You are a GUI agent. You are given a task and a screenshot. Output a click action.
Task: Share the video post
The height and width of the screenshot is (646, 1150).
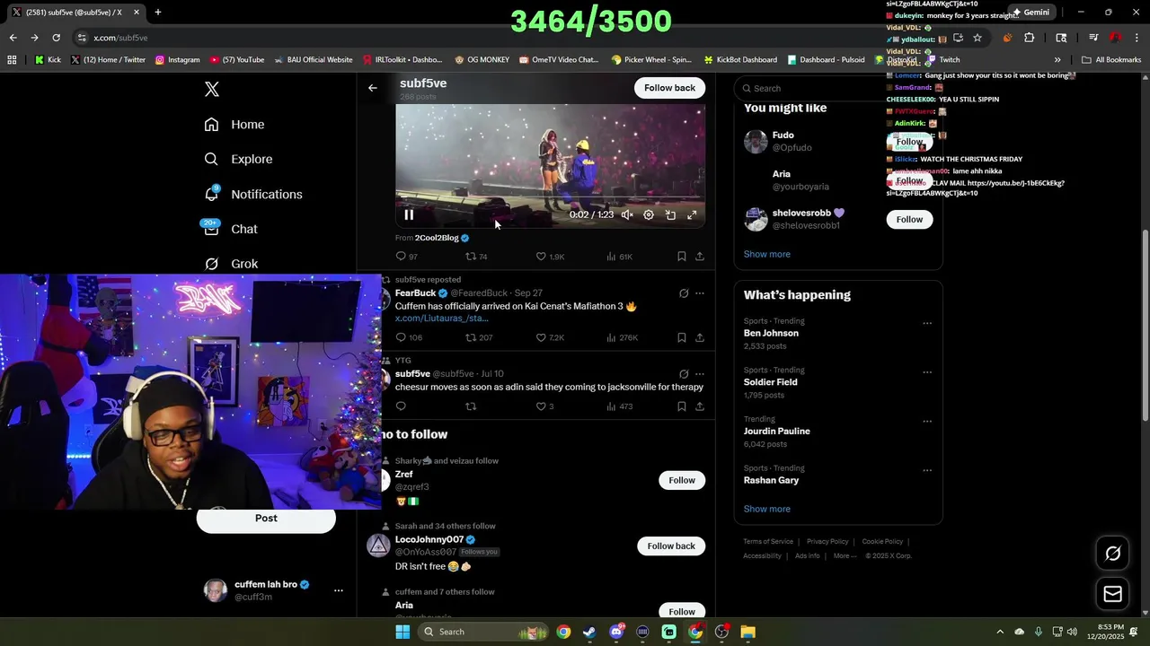click(700, 257)
